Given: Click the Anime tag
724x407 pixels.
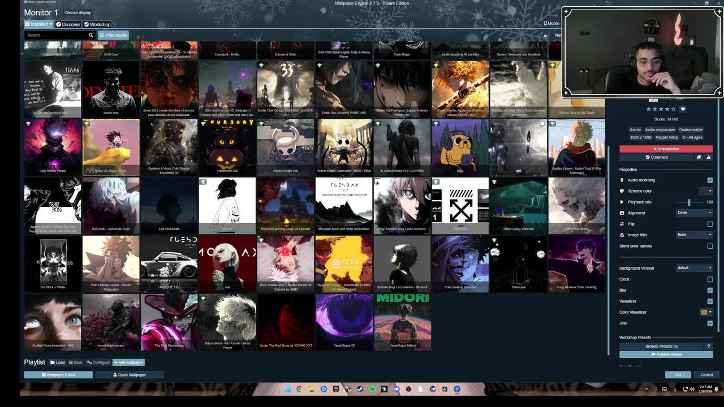Looking at the screenshot, I should (x=635, y=130).
